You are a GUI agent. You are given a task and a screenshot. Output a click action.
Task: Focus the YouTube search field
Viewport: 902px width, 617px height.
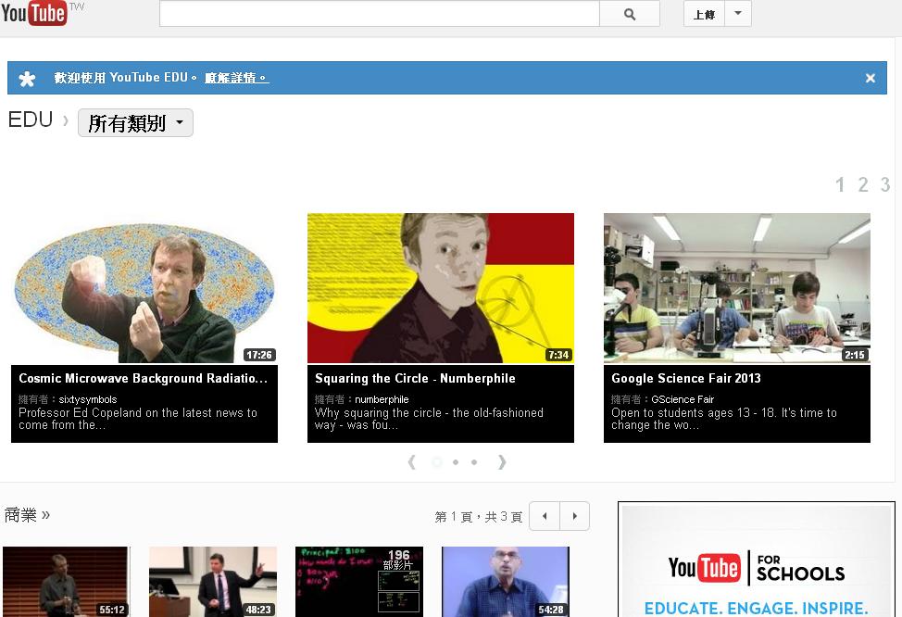(x=380, y=14)
